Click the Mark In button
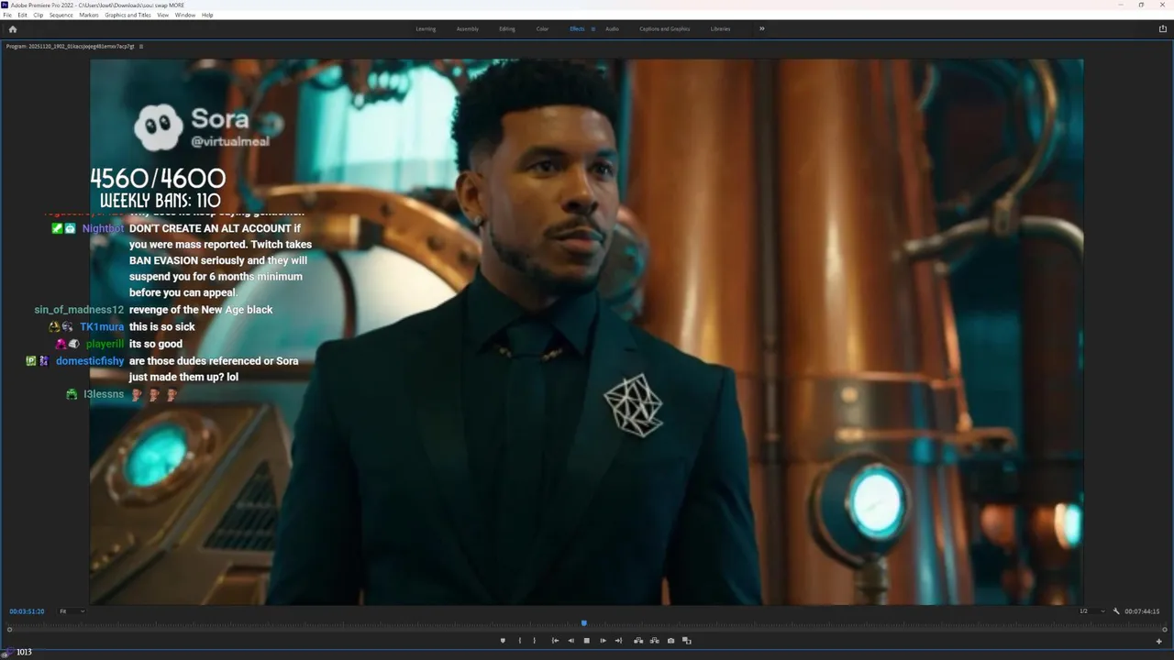The height and width of the screenshot is (660, 1174). (520, 641)
